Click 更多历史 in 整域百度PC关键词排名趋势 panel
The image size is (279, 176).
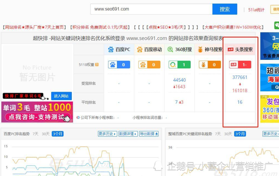click(x=271, y=134)
